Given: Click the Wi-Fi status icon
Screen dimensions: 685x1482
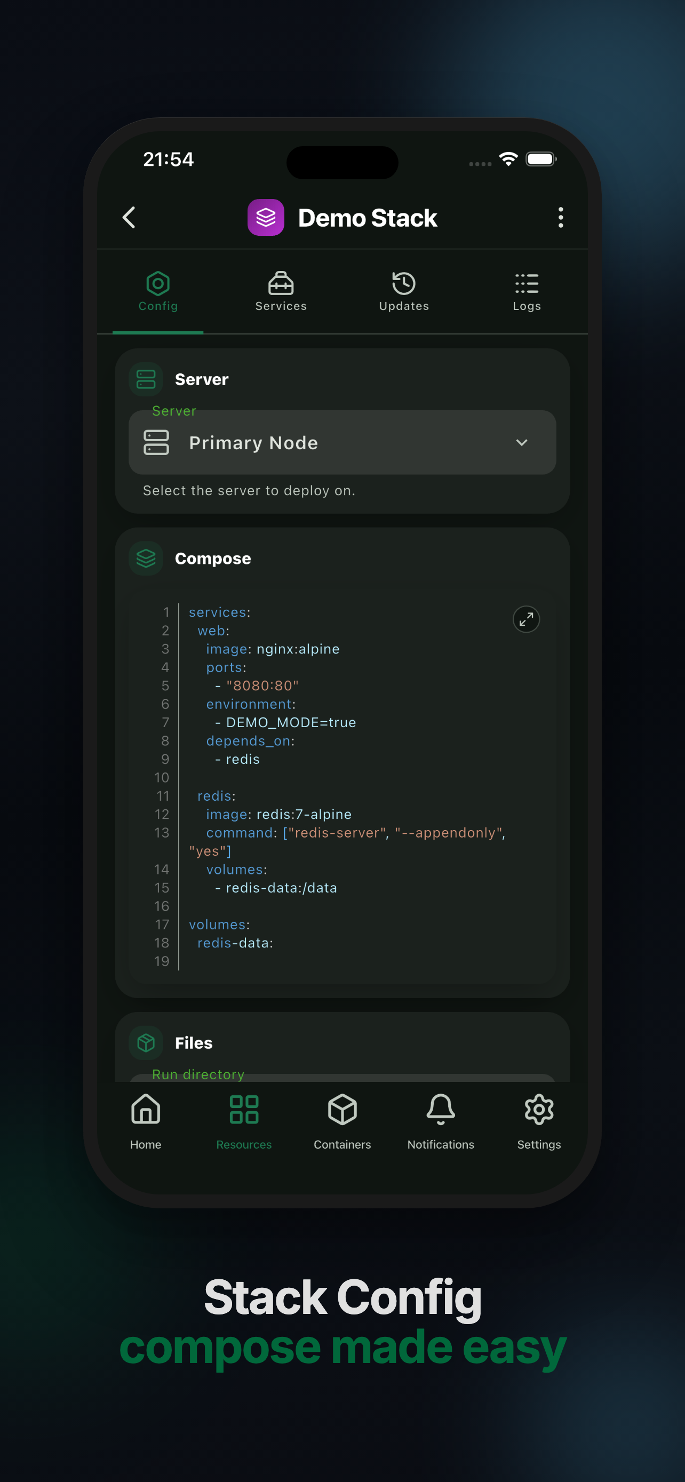Looking at the screenshot, I should 508,159.
